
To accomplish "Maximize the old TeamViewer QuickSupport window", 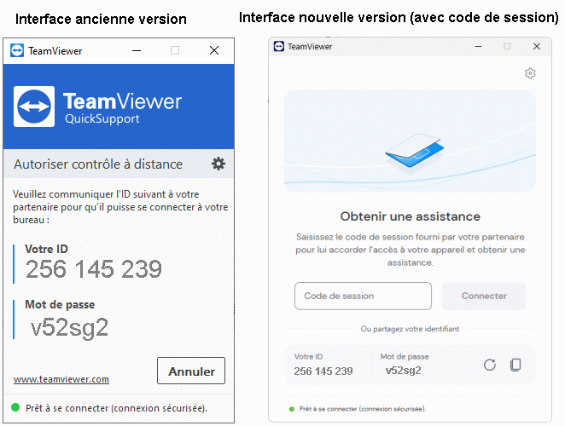I will tap(175, 50).
